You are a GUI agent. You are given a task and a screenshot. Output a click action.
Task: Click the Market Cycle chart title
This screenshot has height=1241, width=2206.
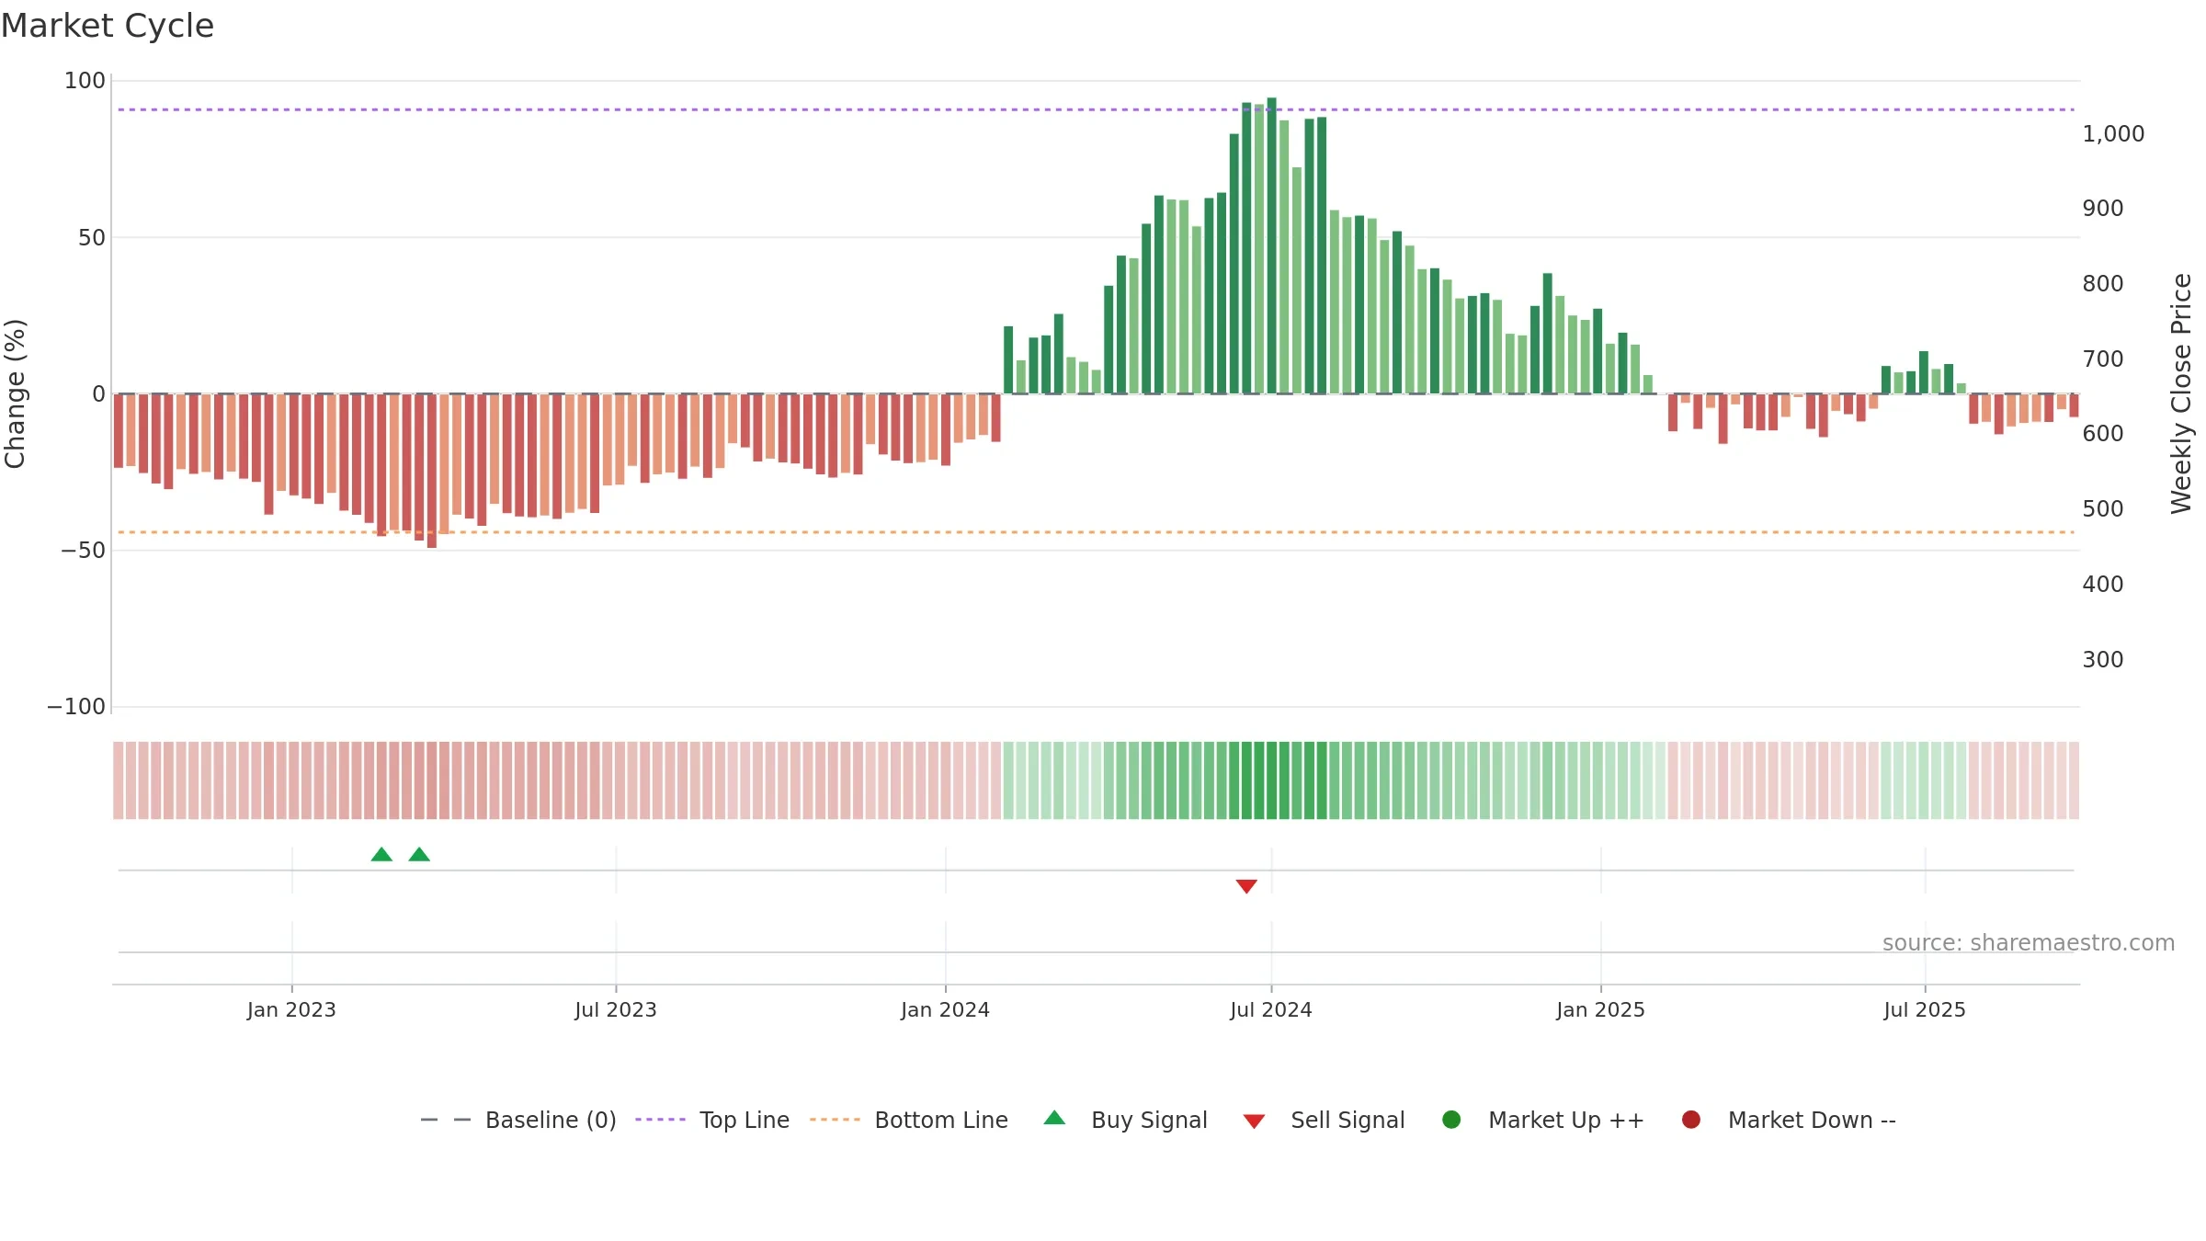tap(108, 26)
